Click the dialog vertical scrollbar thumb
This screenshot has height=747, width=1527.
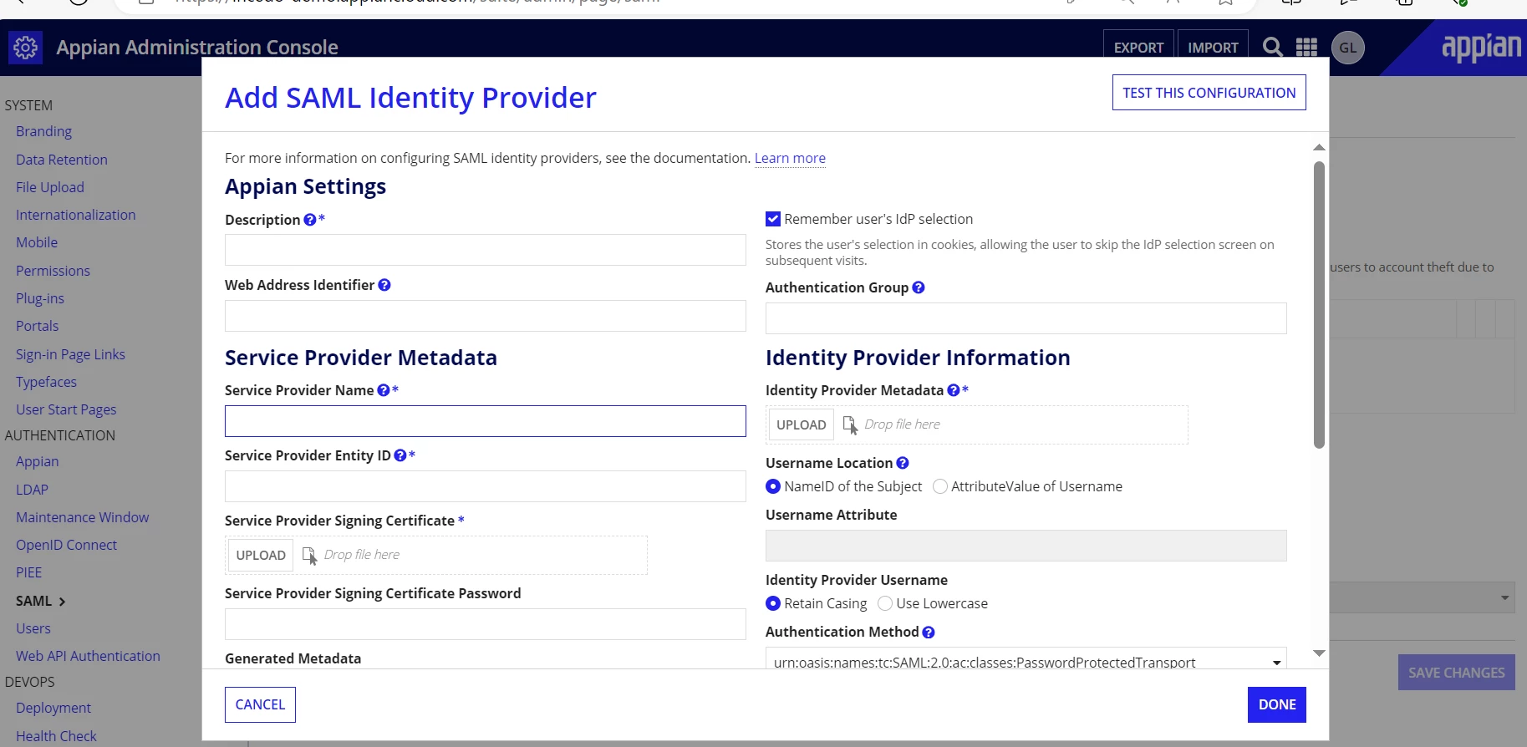pyautogui.click(x=1319, y=305)
